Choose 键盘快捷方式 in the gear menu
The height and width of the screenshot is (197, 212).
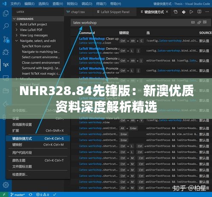38,138
